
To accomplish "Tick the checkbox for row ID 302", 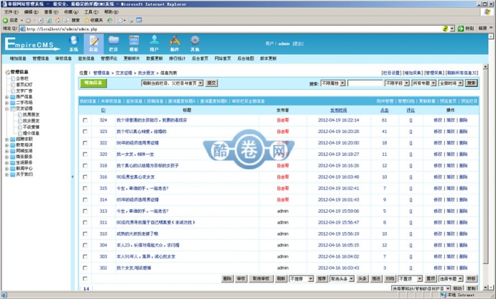I will click(85, 268).
